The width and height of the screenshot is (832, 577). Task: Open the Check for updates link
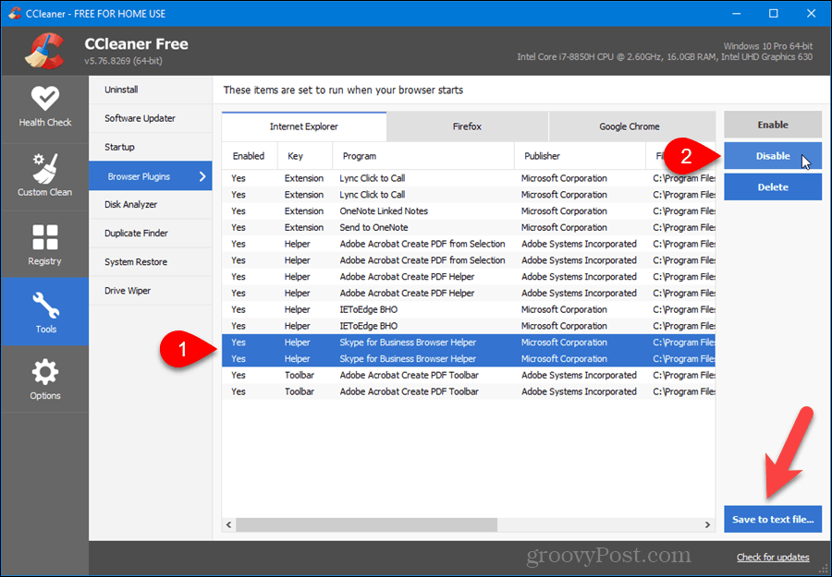[773, 557]
